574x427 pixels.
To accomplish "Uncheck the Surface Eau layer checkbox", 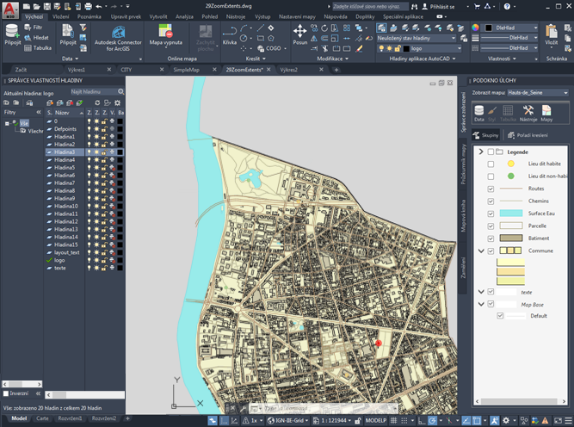I will click(x=491, y=213).
